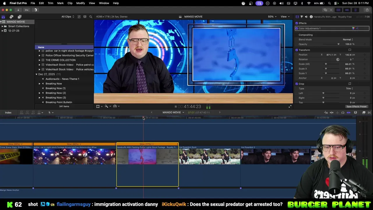Disable the Color Adjustments 1 checkbox
Image resolution: width=373 pixels, height=210 pixels.
tap(297, 28)
